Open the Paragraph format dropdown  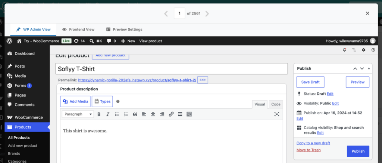coord(78,114)
